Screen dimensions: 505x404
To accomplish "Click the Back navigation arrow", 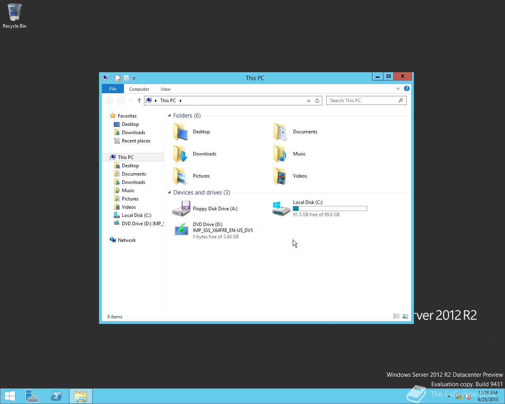I will coord(110,101).
